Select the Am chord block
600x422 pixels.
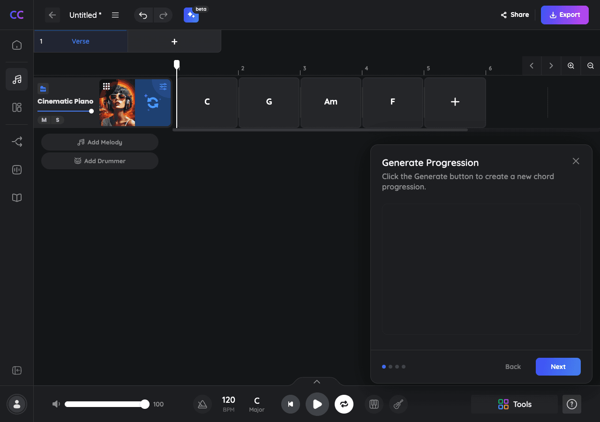coord(331,102)
